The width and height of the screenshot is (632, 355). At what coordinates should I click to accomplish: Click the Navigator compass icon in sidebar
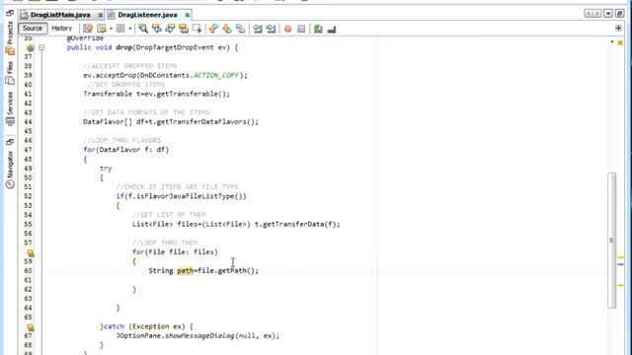(x=10, y=184)
